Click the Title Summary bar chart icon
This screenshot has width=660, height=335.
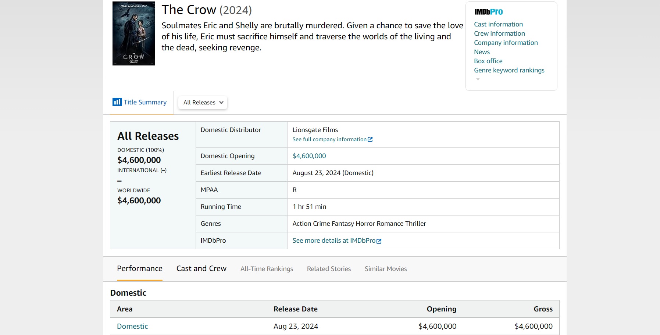coord(117,102)
